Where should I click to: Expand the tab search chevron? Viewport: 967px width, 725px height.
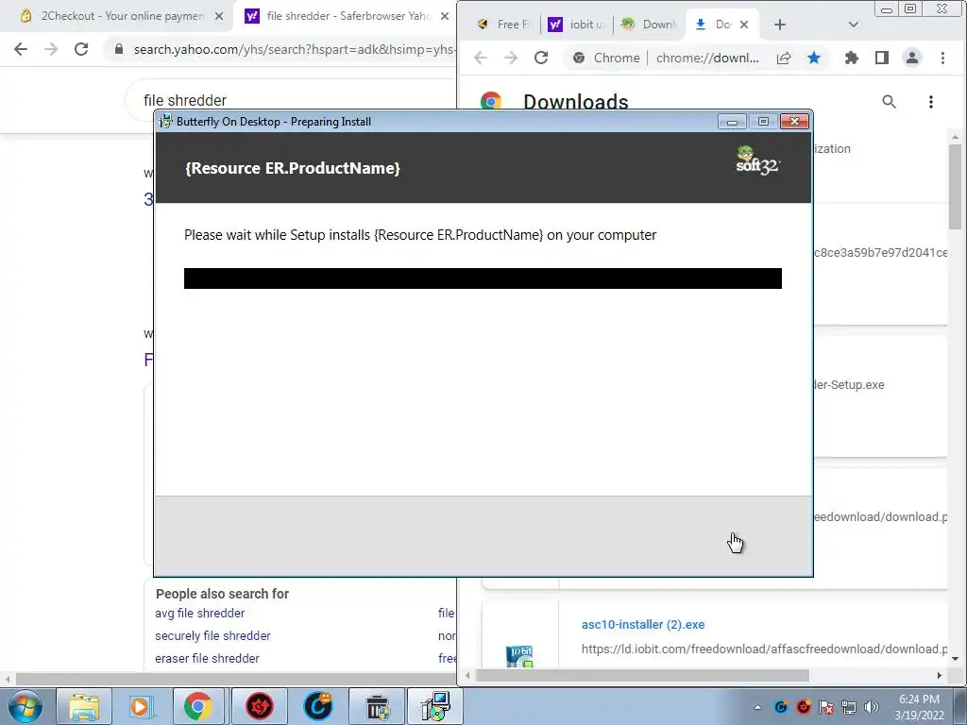click(854, 25)
